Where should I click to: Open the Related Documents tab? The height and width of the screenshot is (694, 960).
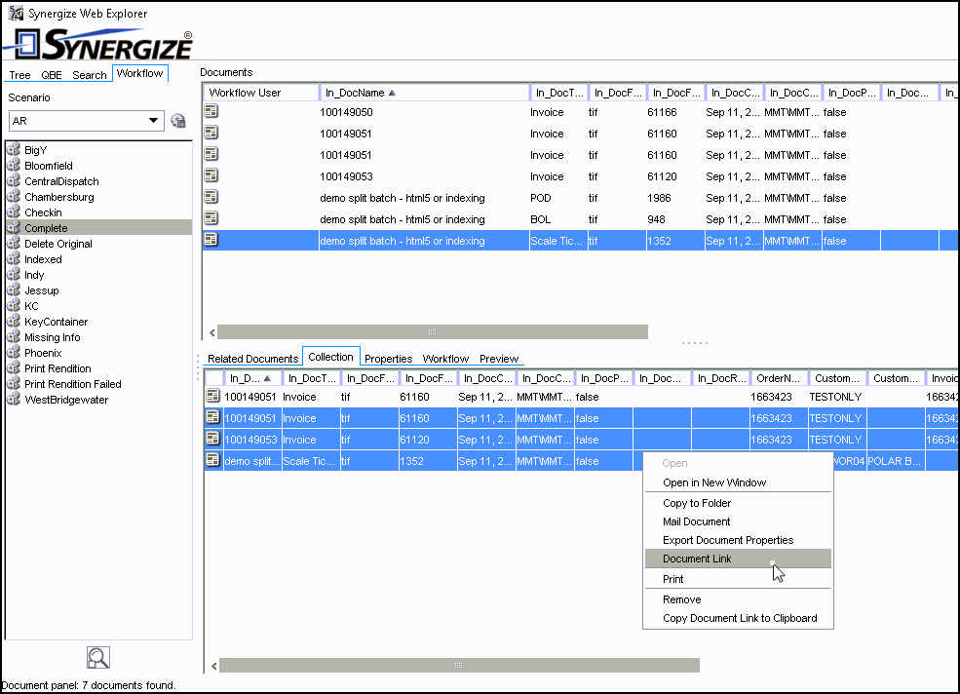pos(252,359)
